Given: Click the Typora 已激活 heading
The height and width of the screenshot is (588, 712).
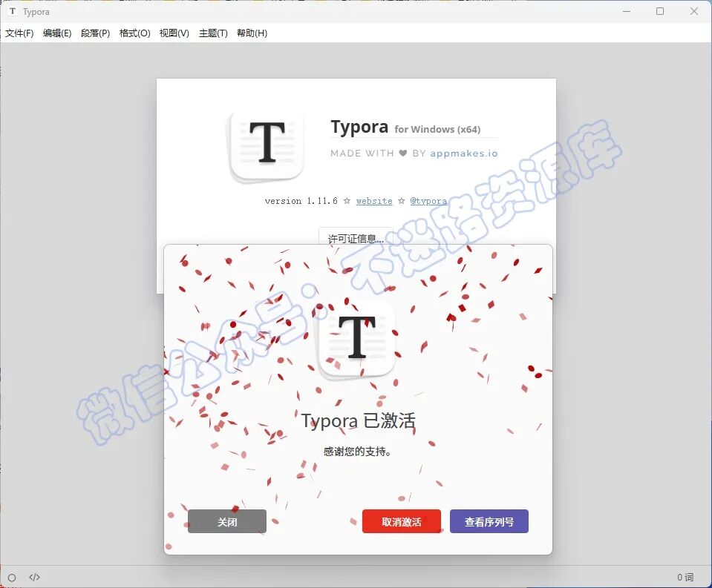Looking at the screenshot, I should [x=359, y=420].
